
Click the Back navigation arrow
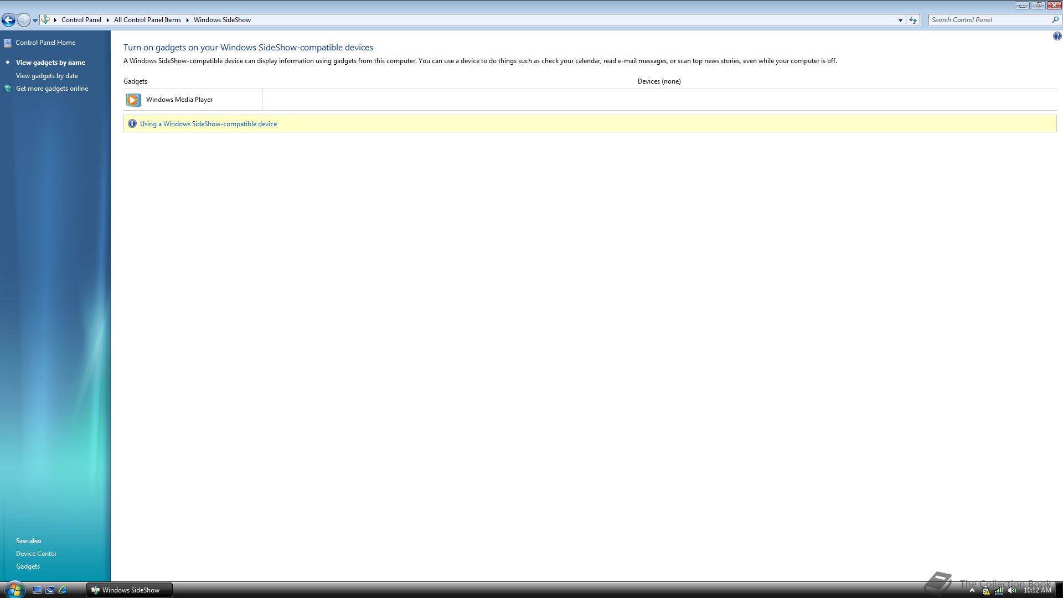[x=8, y=20]
